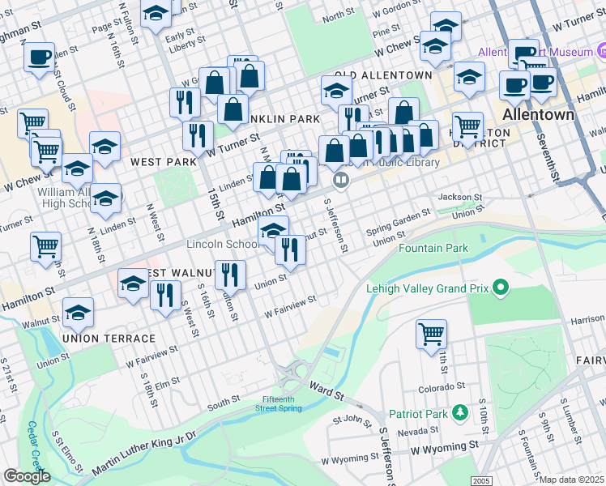Select the Elm St label

click(168, 384)
